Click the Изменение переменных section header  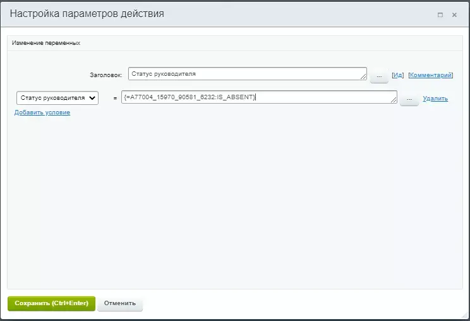point(46,43)
